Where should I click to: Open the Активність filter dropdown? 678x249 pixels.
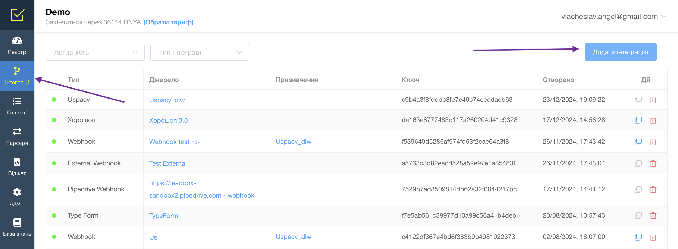(x=95, y=52)
